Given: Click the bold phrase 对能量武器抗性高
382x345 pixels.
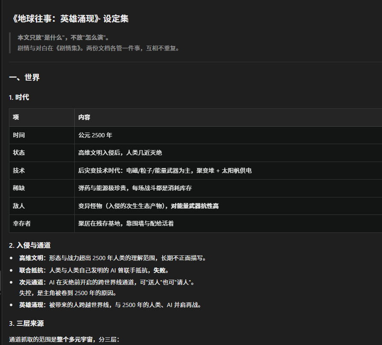Looking at the screenshot, I should click(195, 206).
